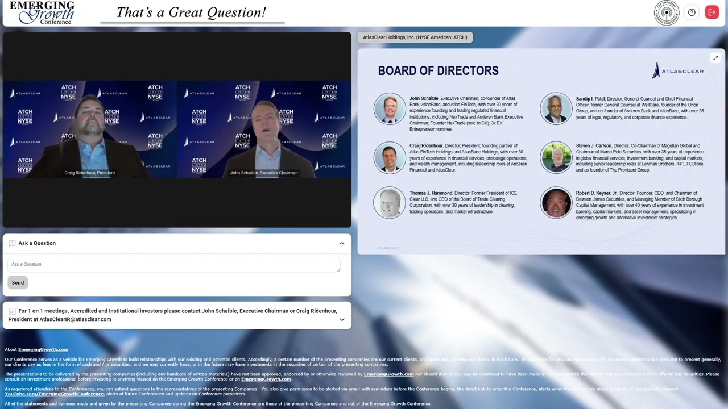The height and width of the screenshot is (409, 728).
Task: Follow the 'reviewed by EmergingGrowth.com' link
Action: tap(388, 374)
